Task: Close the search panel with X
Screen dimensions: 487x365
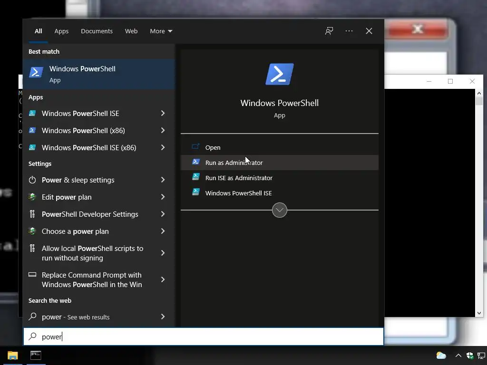Action: pos(369,31)
